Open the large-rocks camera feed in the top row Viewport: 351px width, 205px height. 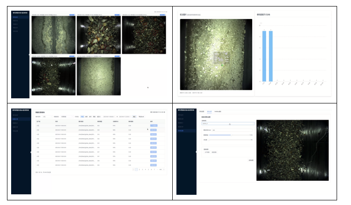98,34
